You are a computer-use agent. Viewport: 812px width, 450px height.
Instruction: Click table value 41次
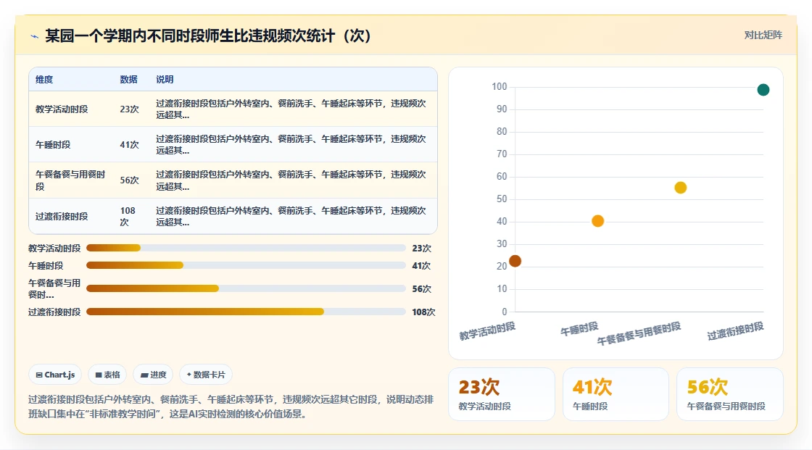pyautogui.click(x=130, y=145)
